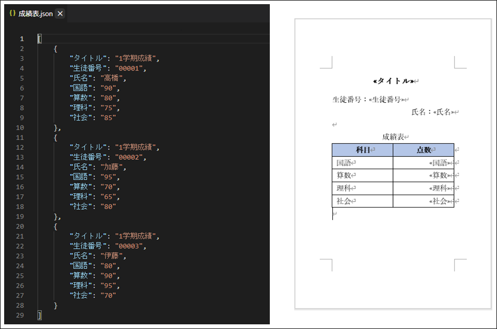The image size is (497, 329).
Task: Click the «理科» merge field in table
Action: tap(440, 188)
